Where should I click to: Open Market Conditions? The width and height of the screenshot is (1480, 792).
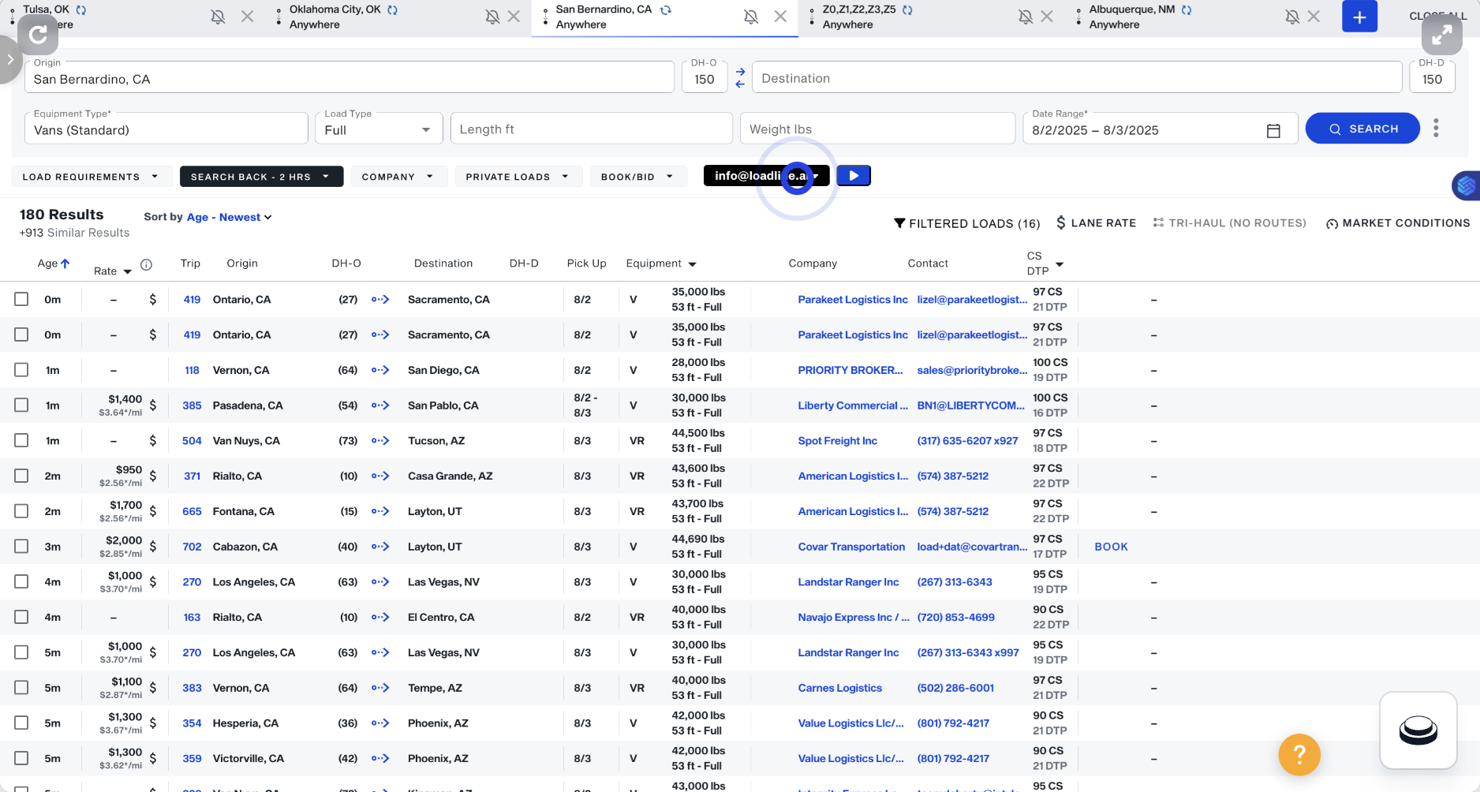tap(1397, 222)
